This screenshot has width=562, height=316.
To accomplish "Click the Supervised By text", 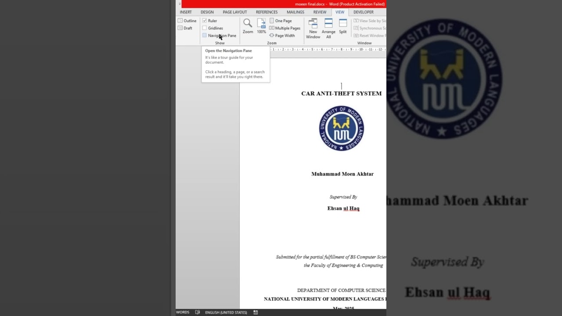I will (343, 197).
